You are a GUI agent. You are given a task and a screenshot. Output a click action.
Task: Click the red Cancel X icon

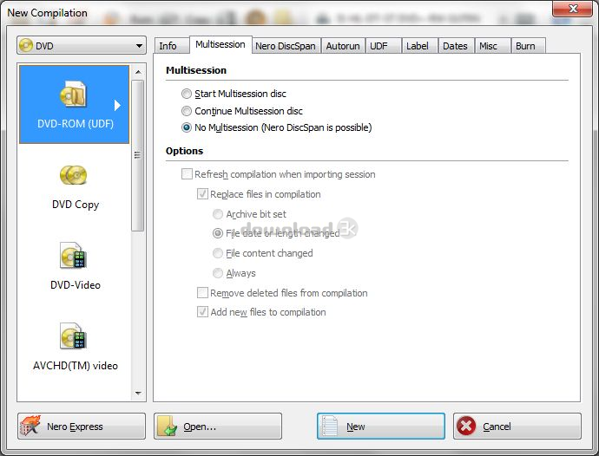coord(466,427)
